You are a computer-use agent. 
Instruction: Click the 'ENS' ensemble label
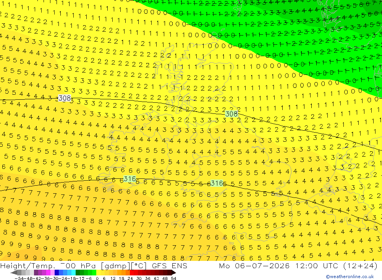(x=180, y=266)
